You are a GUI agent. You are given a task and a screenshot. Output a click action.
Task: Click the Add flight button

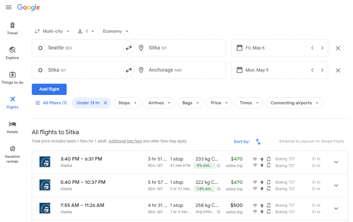[49, 89]
